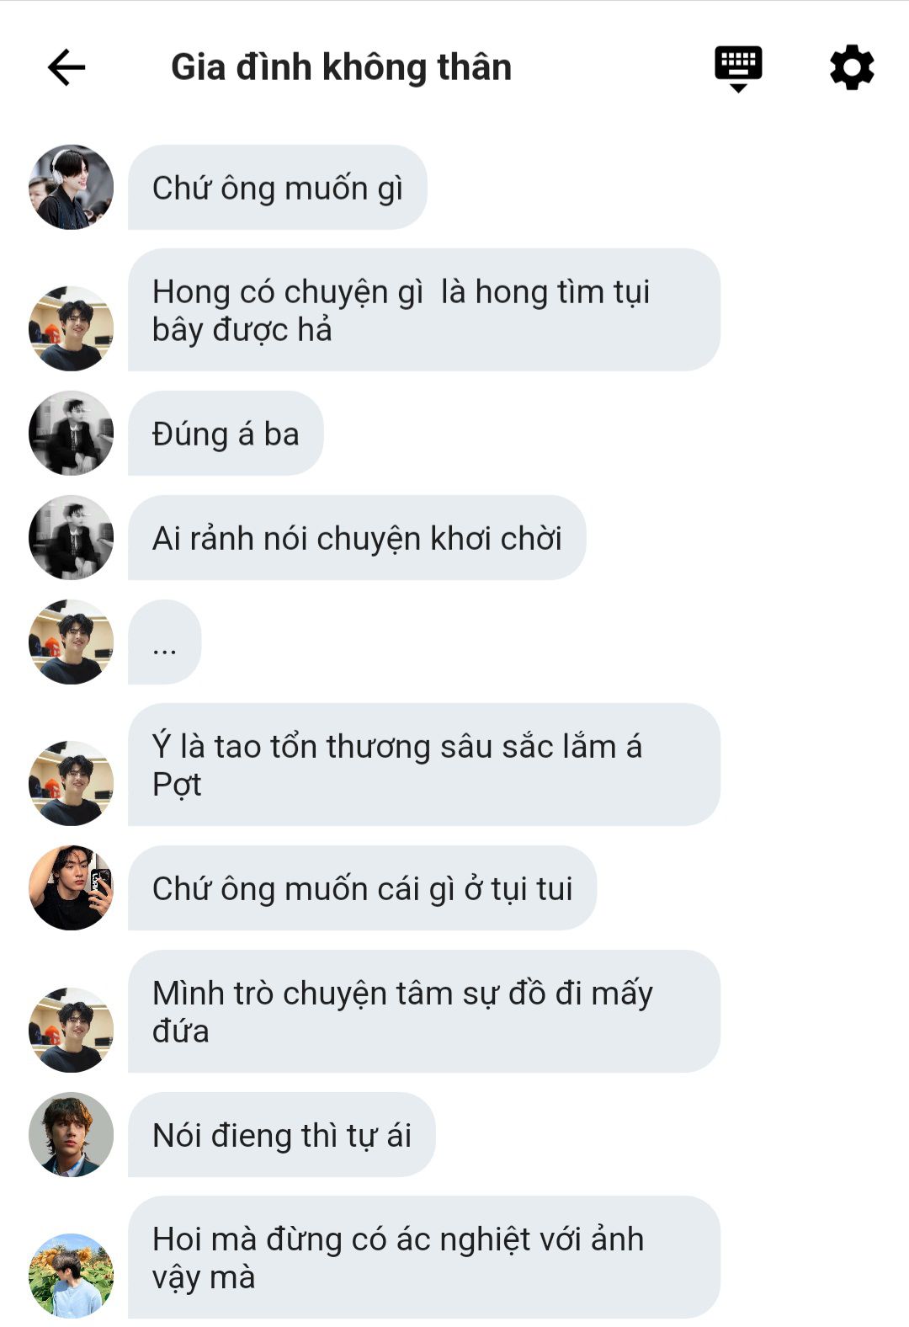Image resolution: width=909 pixels, height=1327 pixels.
Task: Tap selfie avatar beside 'Chứ ông muốn cái gì'
Action: point(72,887)
